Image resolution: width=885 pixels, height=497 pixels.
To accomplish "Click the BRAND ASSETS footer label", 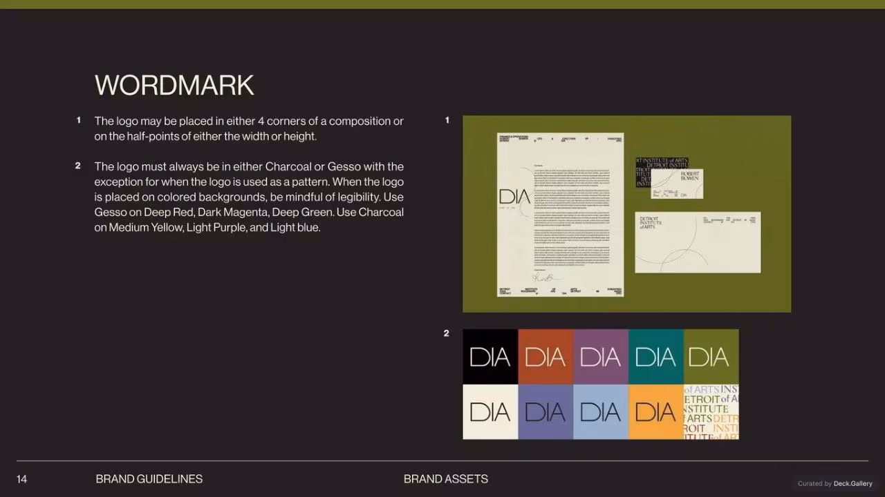I will [446, 479].
